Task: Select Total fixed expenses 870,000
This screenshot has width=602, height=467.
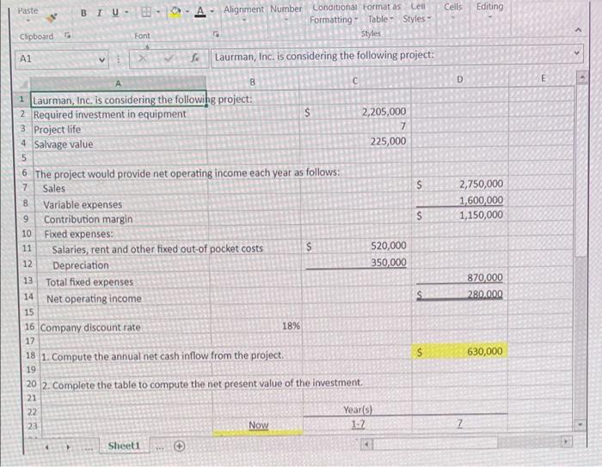Action: click(x=460, y=277)
